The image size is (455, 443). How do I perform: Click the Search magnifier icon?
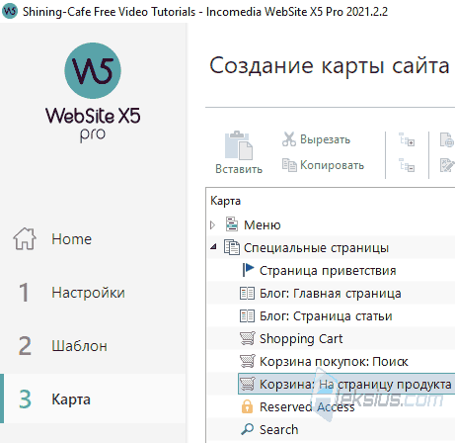247,429
